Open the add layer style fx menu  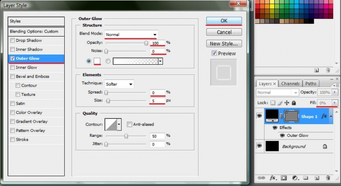(x=273, y=178)
